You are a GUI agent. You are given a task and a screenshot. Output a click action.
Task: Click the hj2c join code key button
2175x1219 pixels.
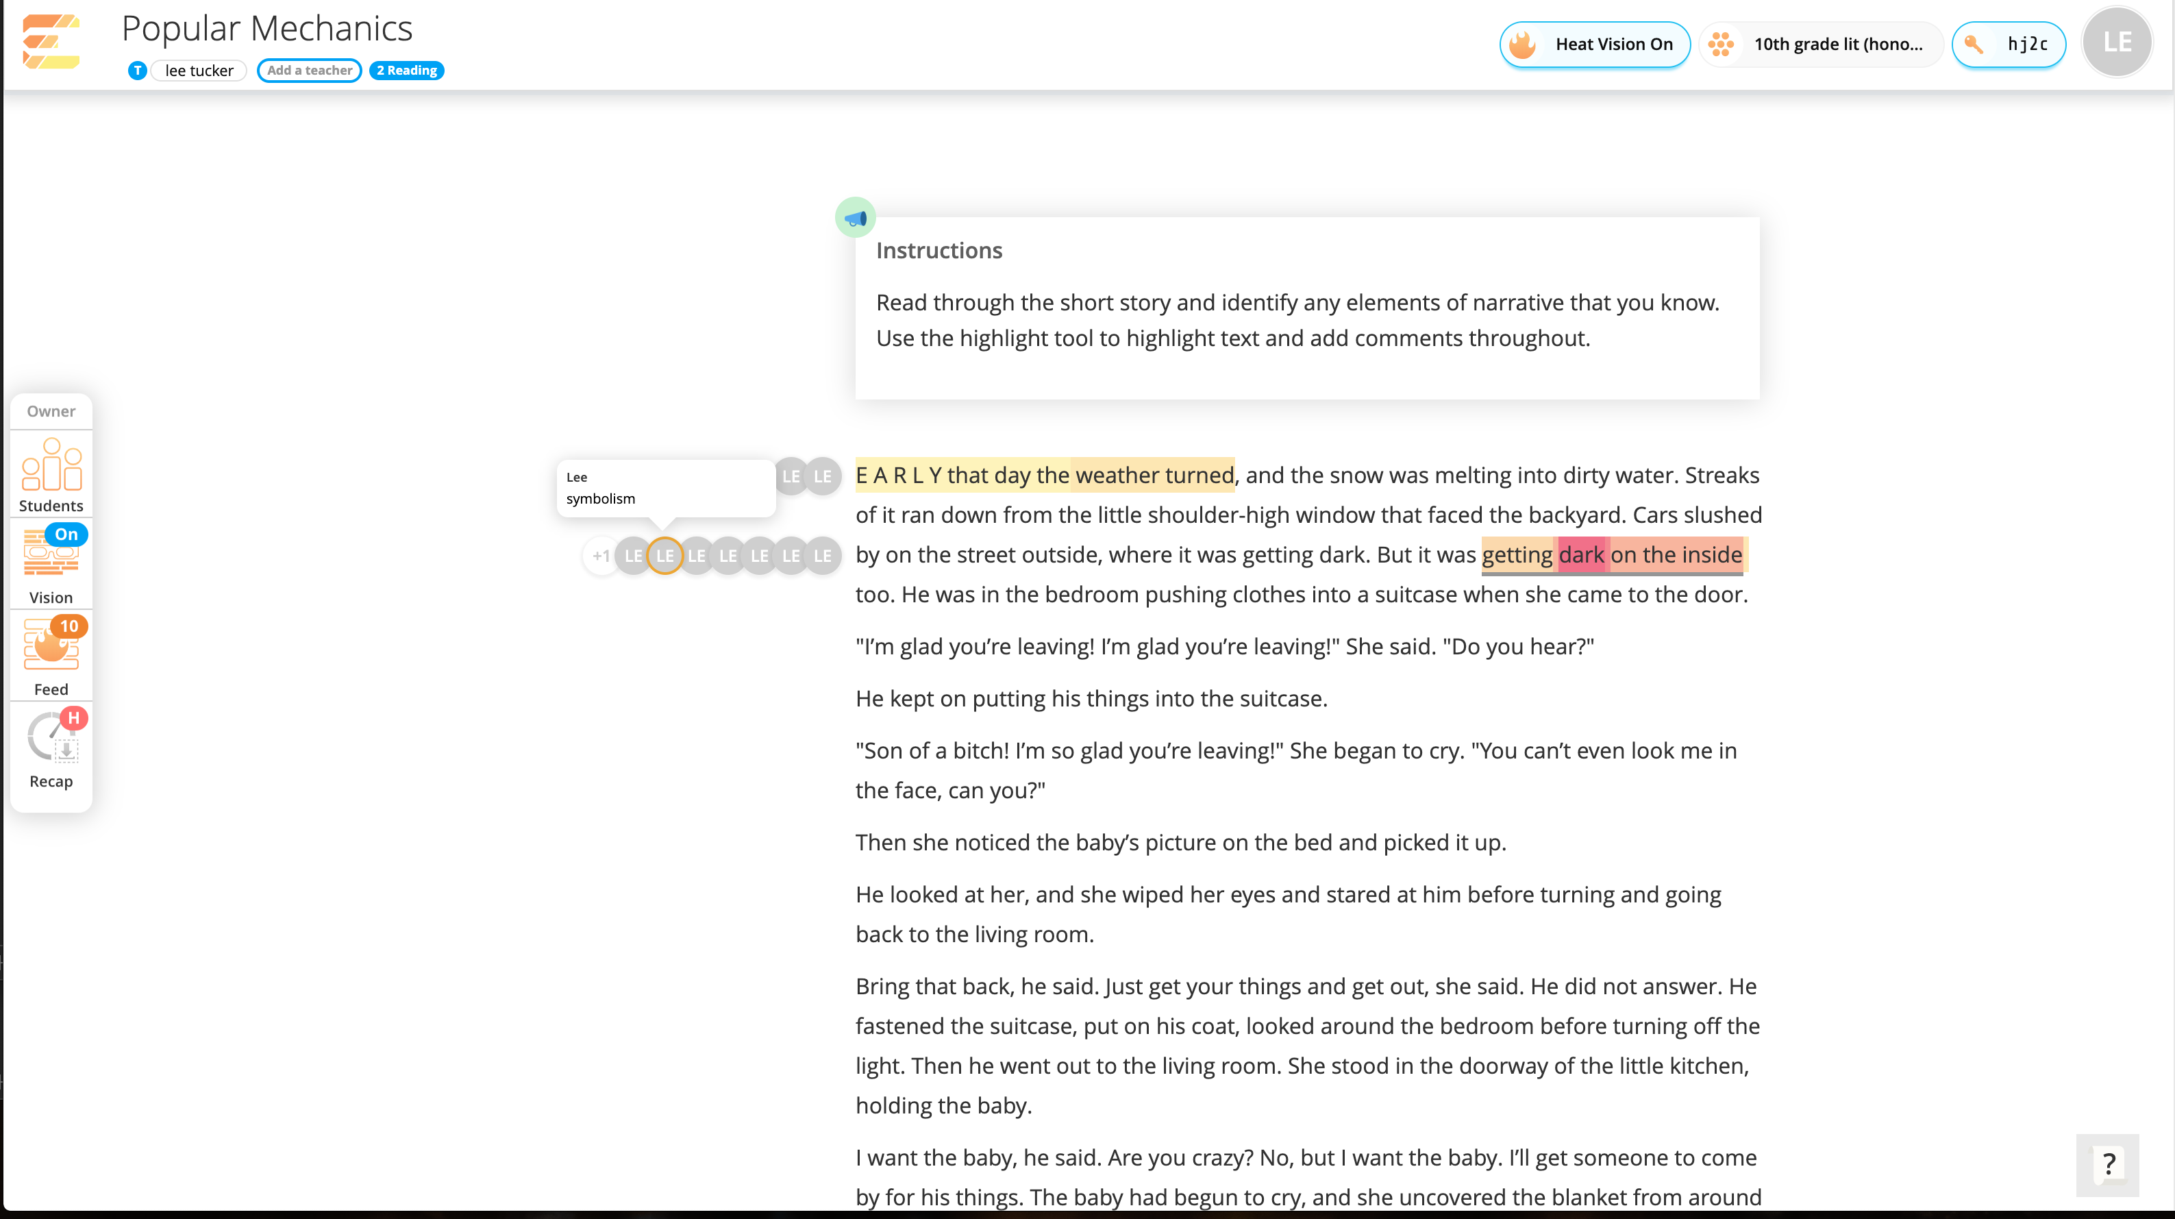(x=2008, y=44)
